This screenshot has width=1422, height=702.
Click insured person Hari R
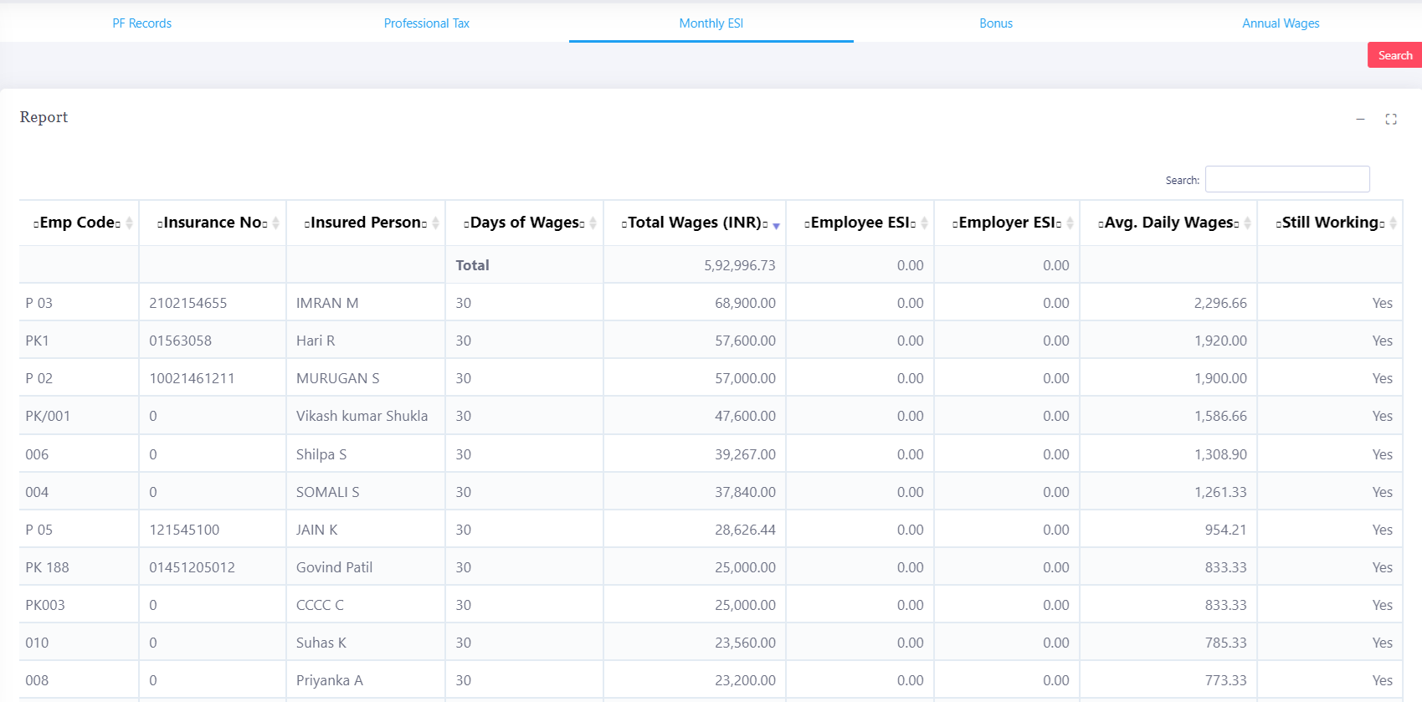coord(316,341)
